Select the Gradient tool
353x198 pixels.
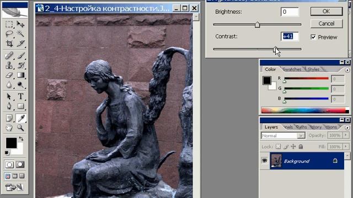point(20,75)
